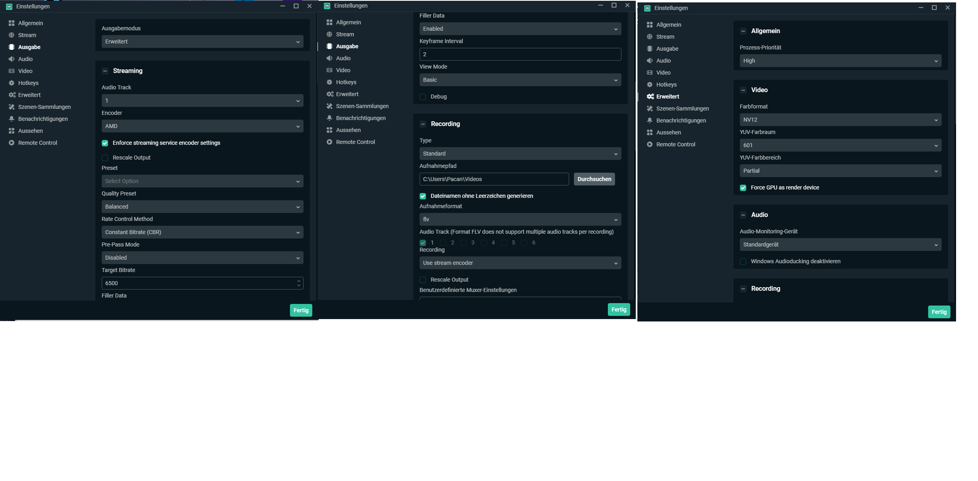Open the Encoder dropdown showing AMD
This screenshot has height=481, width=978.
coord(202,126)
